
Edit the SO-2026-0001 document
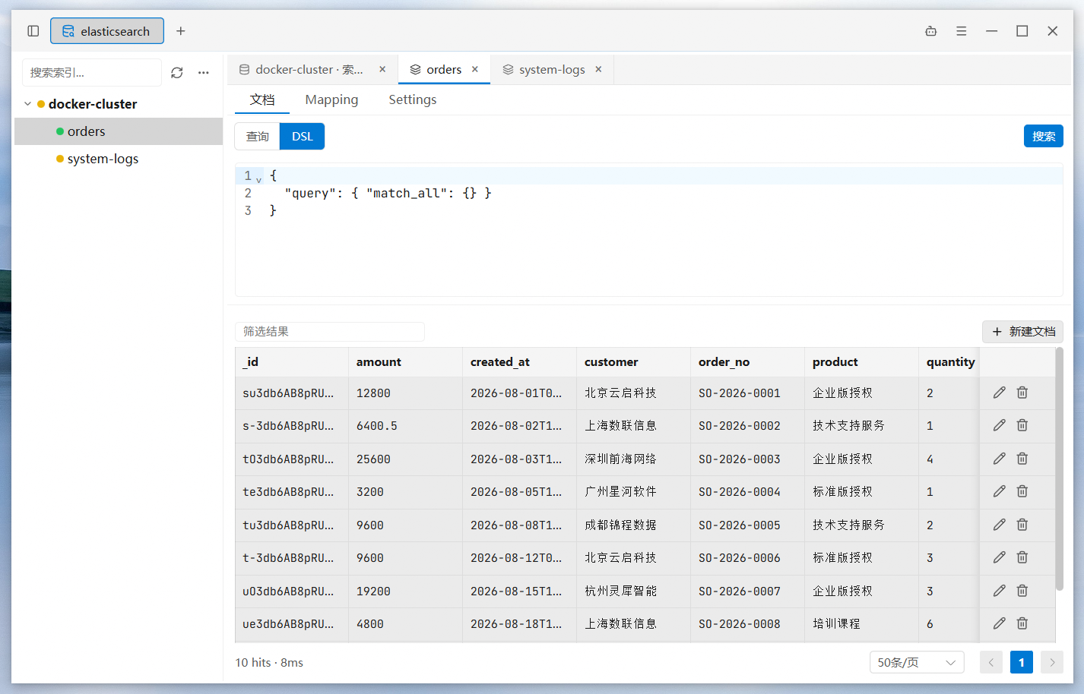pyautogui.click(x=1000, y=393)
